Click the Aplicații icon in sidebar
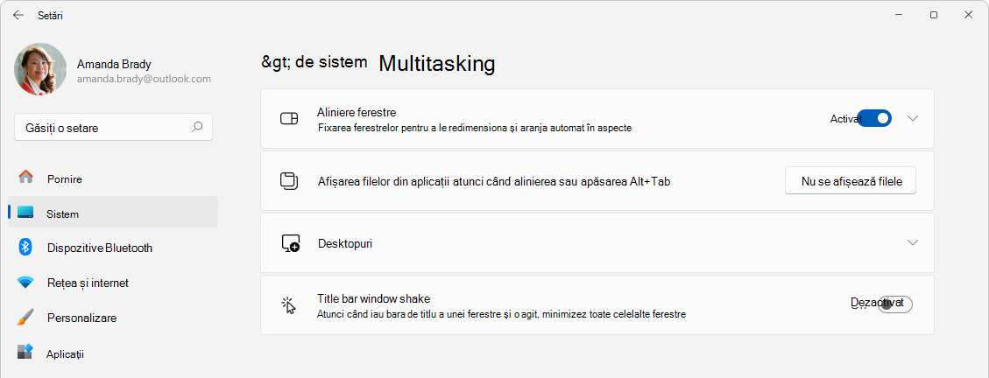 tap(25, 353)
